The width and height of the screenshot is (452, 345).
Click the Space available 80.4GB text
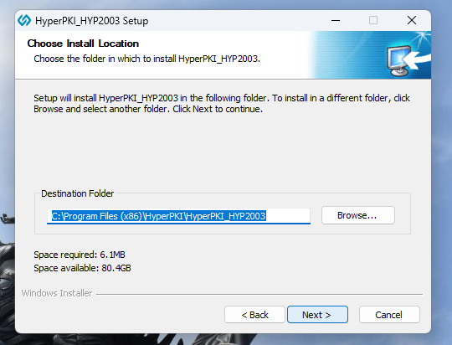tap(82, 268)
